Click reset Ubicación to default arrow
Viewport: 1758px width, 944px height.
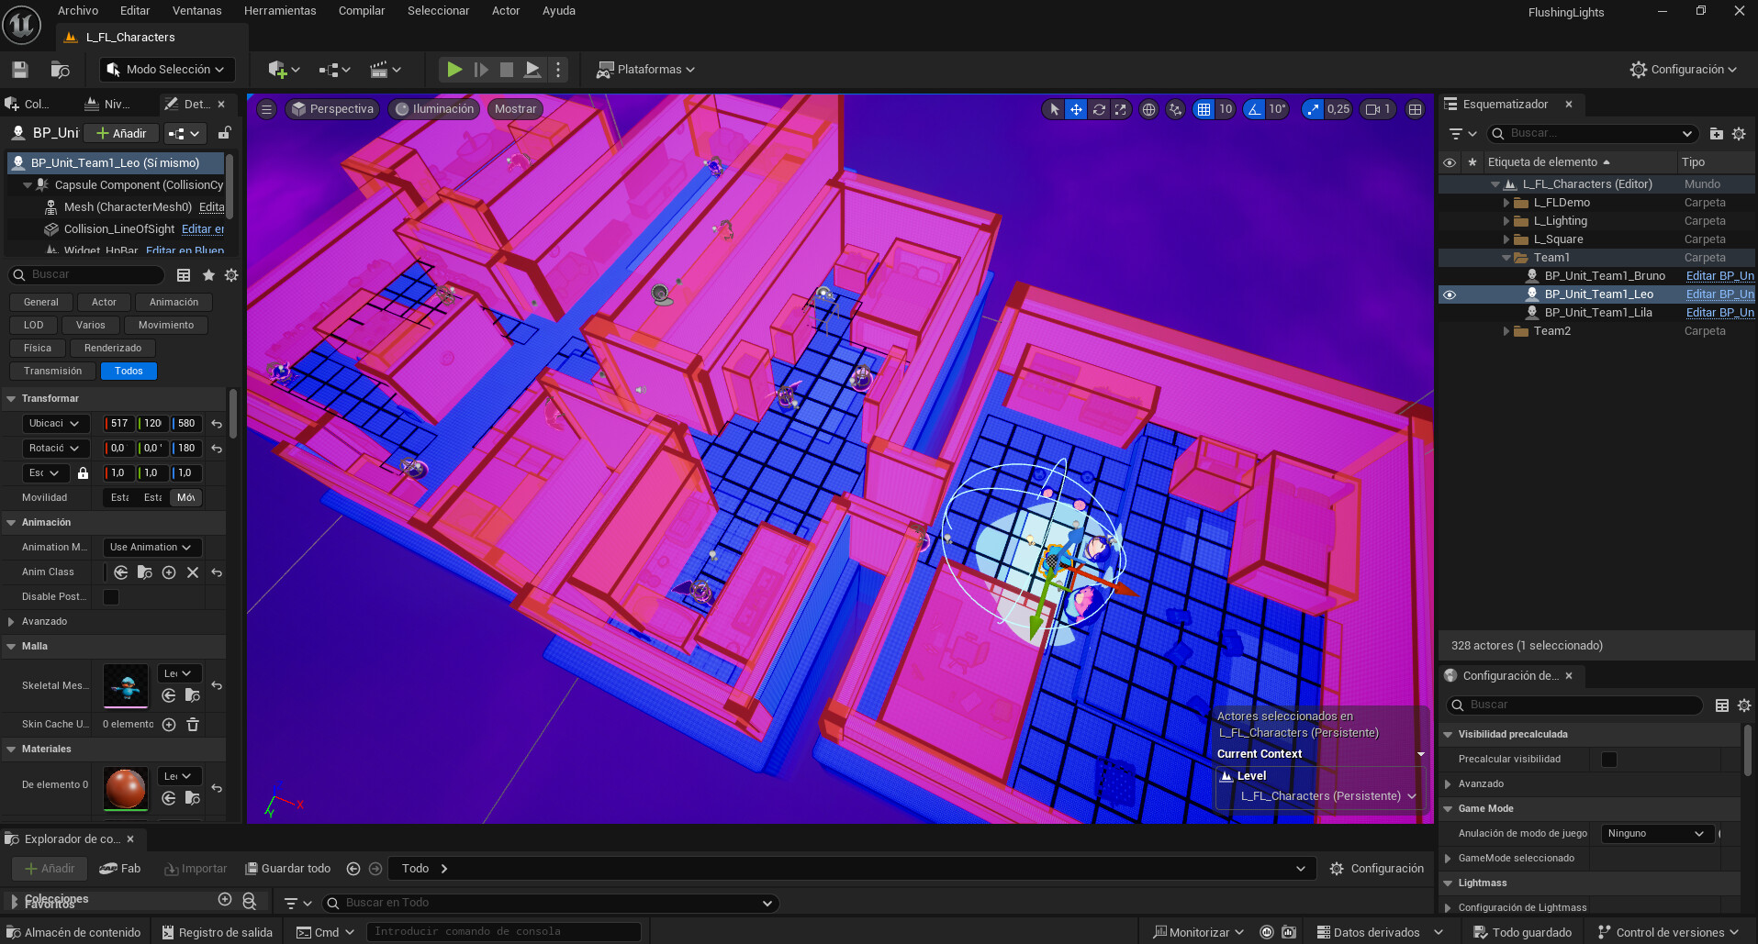click(217, 424)
